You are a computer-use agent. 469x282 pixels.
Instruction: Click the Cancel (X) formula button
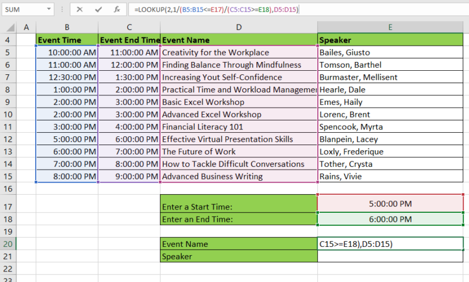(x=79, y=10)
